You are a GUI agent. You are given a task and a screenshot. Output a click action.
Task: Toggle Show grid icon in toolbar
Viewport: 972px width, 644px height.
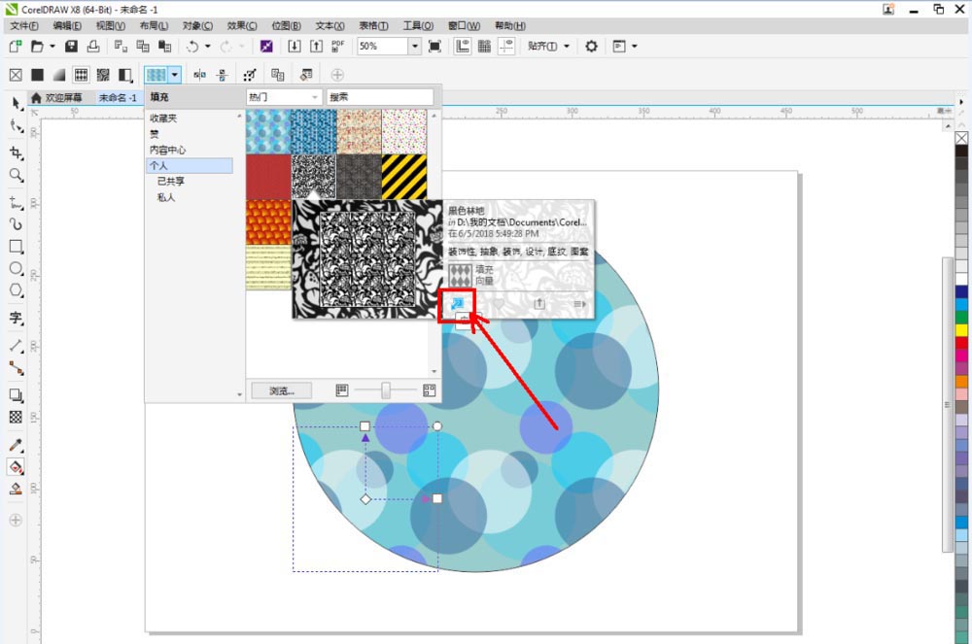click(484, 47)
